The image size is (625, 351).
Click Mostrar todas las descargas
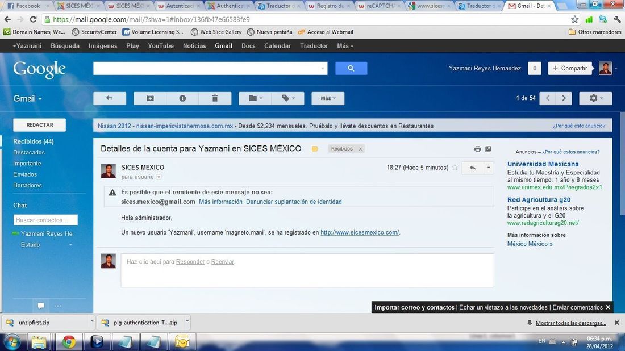570,323
